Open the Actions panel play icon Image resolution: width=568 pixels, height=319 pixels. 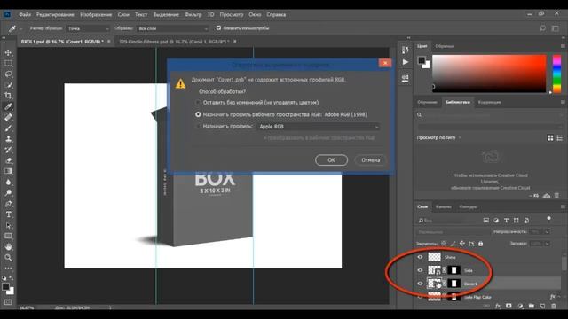tap(406, 62)
